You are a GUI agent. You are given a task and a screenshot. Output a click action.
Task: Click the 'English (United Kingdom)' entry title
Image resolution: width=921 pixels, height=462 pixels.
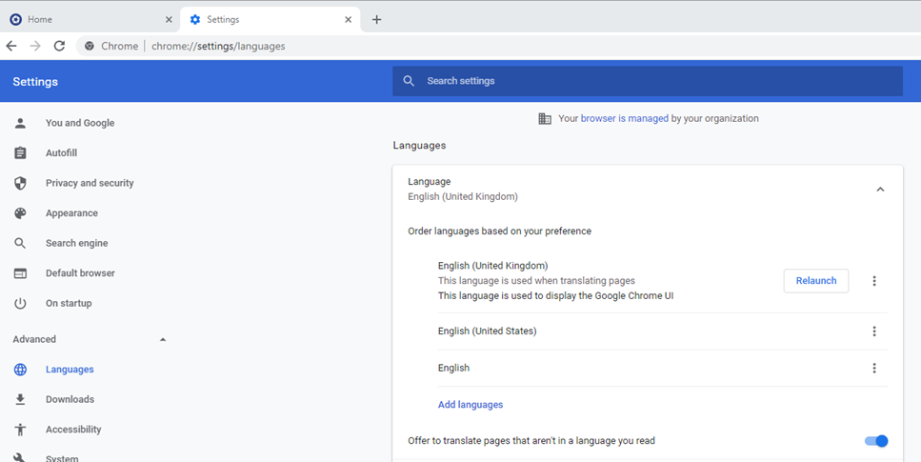tap(492, 265)
